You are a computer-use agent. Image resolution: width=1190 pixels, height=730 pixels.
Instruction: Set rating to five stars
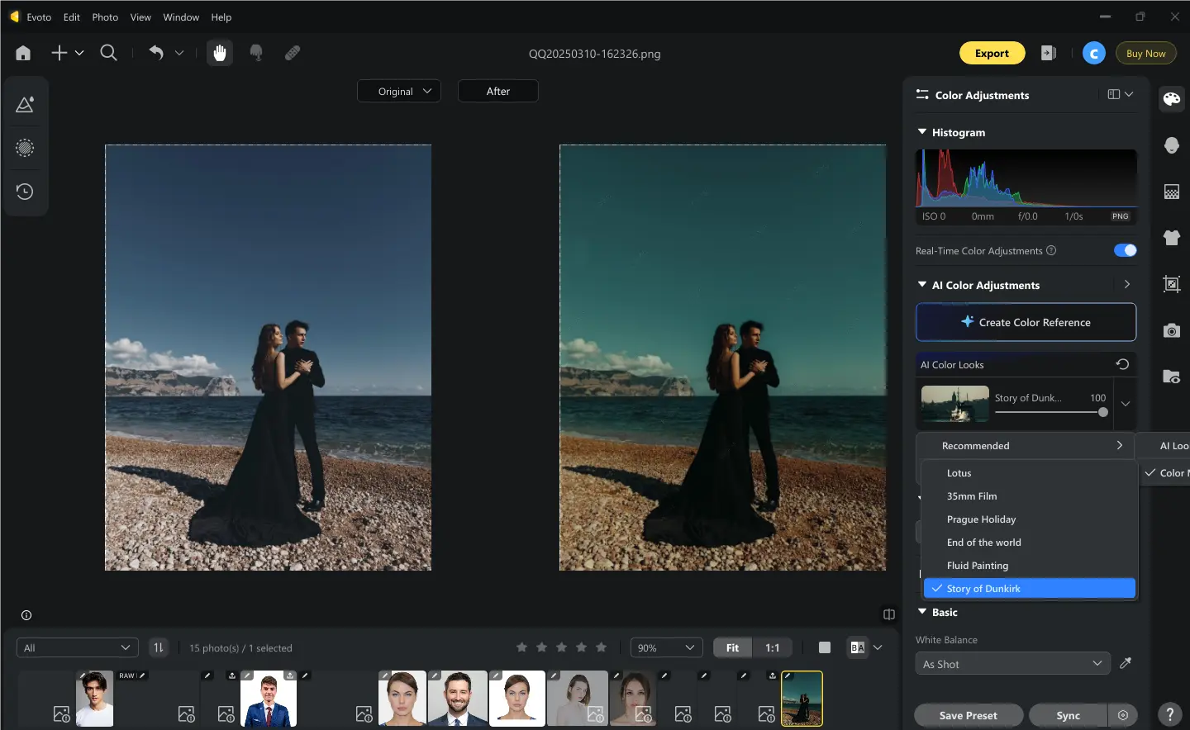(x=602, y=647)
